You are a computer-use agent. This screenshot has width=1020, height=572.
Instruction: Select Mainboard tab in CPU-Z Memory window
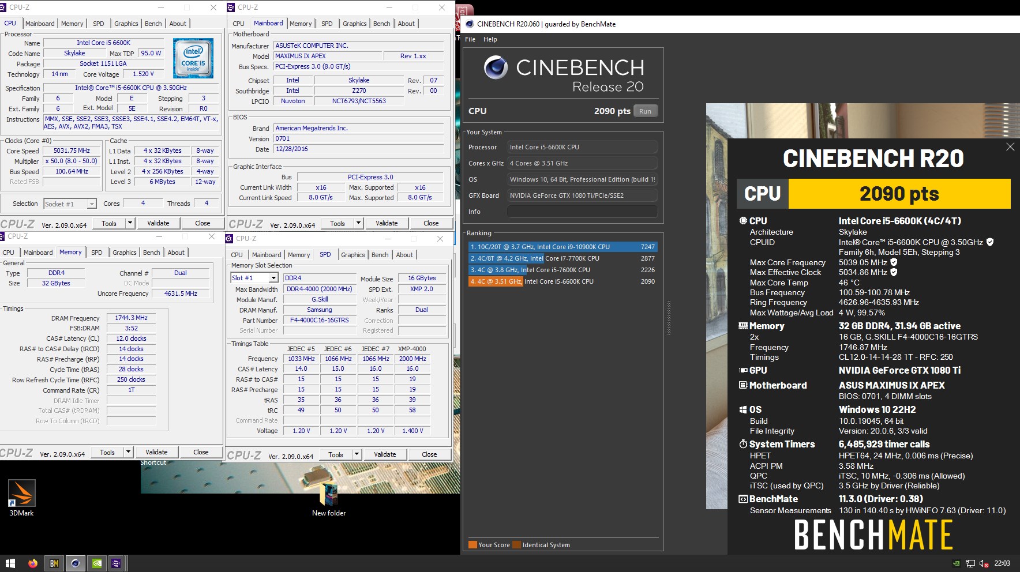38,253
